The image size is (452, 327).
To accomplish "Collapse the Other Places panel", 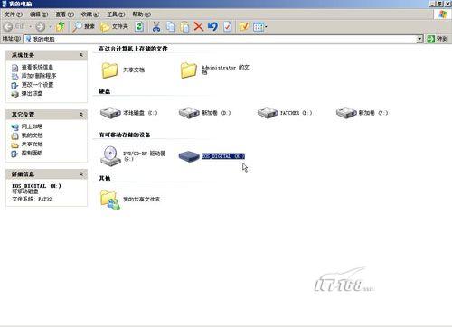I will click(81, 115).
